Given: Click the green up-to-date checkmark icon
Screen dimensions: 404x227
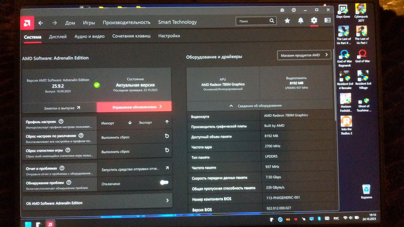Looking at the screenshot, I should point(97,85).
